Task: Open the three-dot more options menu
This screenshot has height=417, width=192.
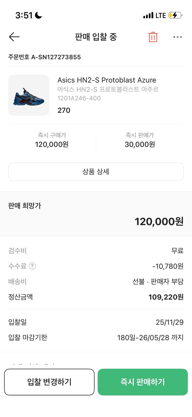Action: [178, 37]
